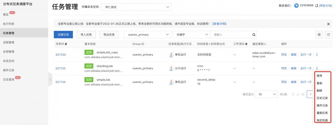Click 运行一次 for task 627134
Image resolution: width=335 pixels, height=125 pixels.
[306, 82]
